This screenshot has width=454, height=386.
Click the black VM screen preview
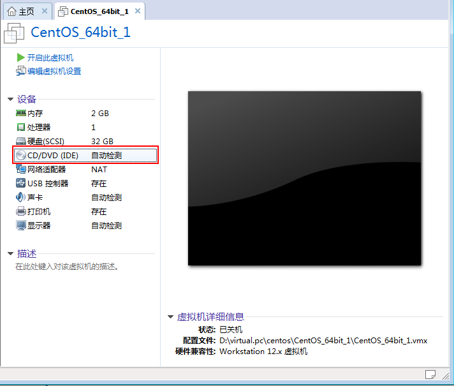pyautogui.click(x=304, y=178)
